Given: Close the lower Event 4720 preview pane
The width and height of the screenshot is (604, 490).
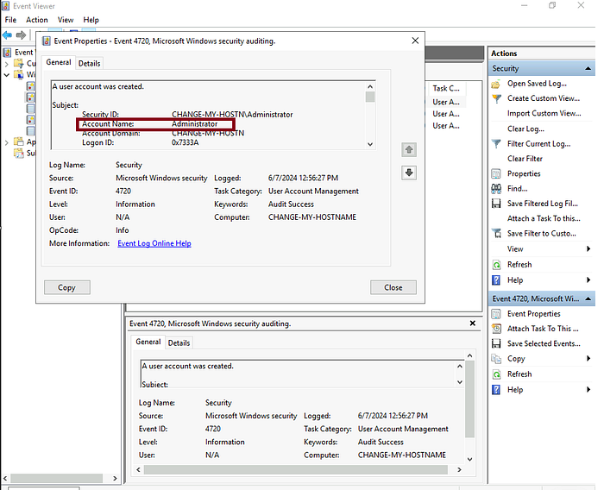Looking at the screenshot, I should point(472,324).
